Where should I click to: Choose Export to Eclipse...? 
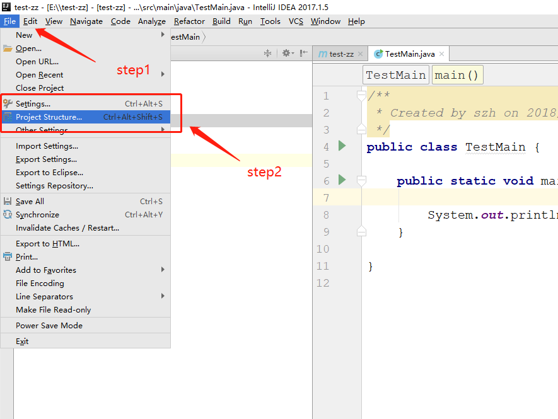85,173
